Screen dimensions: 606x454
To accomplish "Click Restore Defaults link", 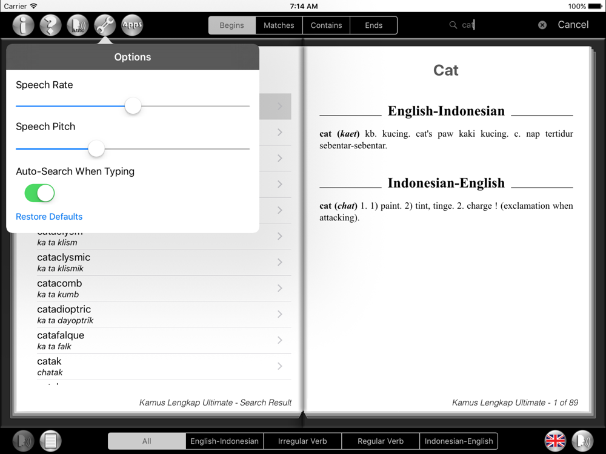I will click(x=49, y=217).
